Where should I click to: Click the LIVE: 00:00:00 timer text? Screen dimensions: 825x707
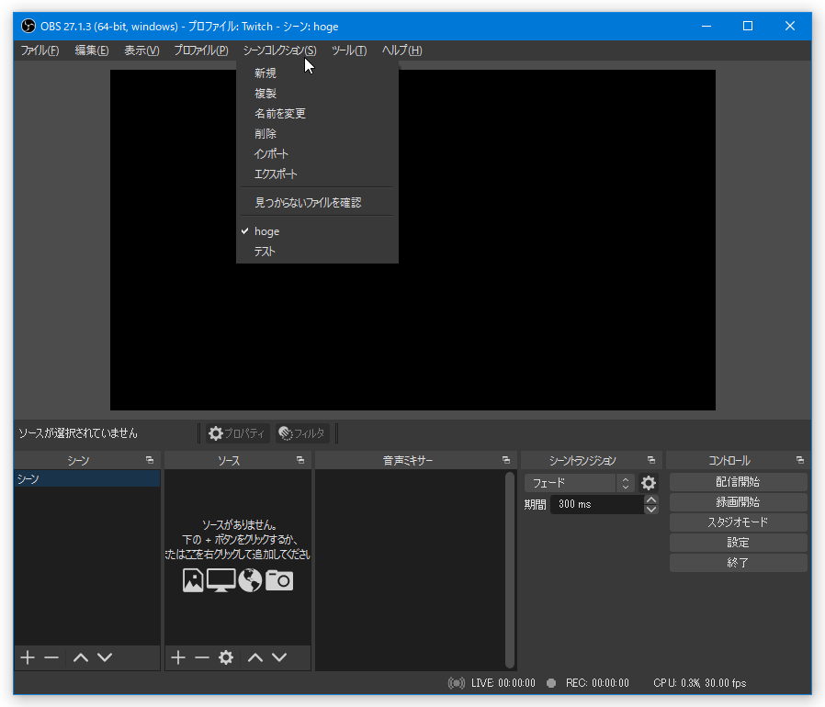coord(503,683)
